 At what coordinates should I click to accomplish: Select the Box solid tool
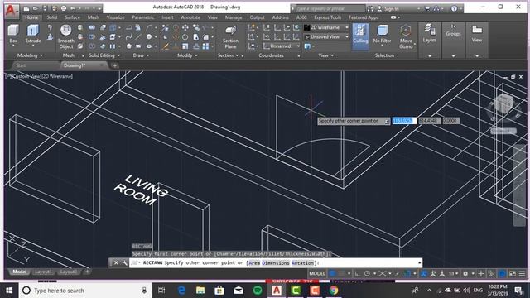point(13,34)
